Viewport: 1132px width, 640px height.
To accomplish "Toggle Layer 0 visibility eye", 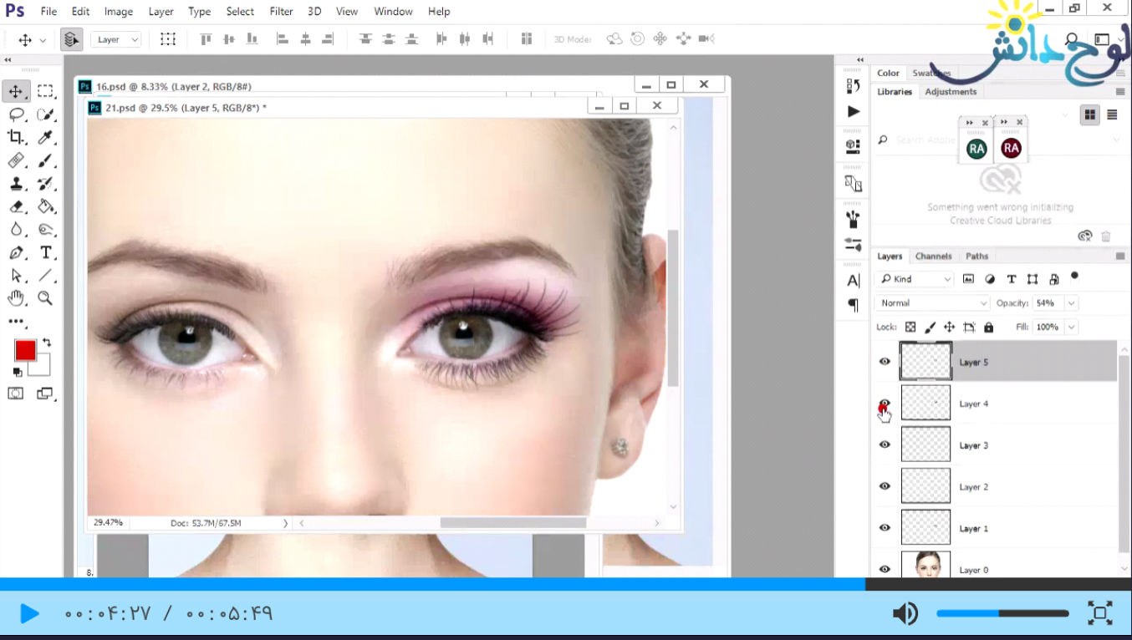I will pos(885,569).
